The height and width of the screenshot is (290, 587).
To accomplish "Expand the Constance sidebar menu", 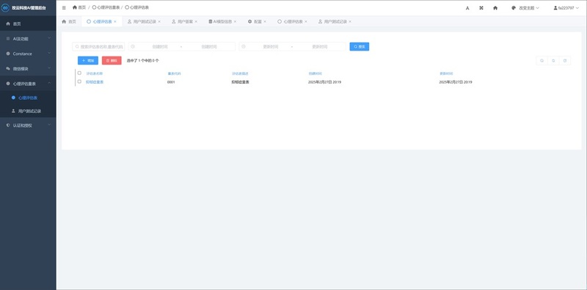I will point(28,54).
